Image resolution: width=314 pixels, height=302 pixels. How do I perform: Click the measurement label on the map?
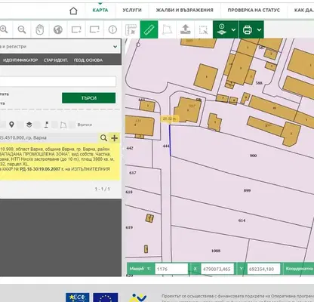170,119
